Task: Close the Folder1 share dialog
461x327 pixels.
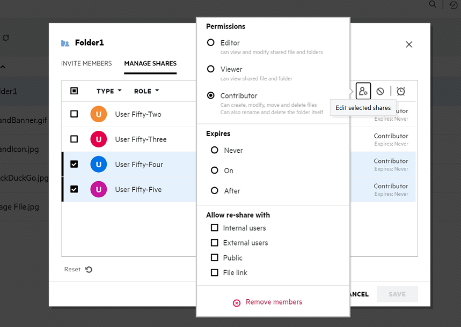Action: (x=409, y=44)
